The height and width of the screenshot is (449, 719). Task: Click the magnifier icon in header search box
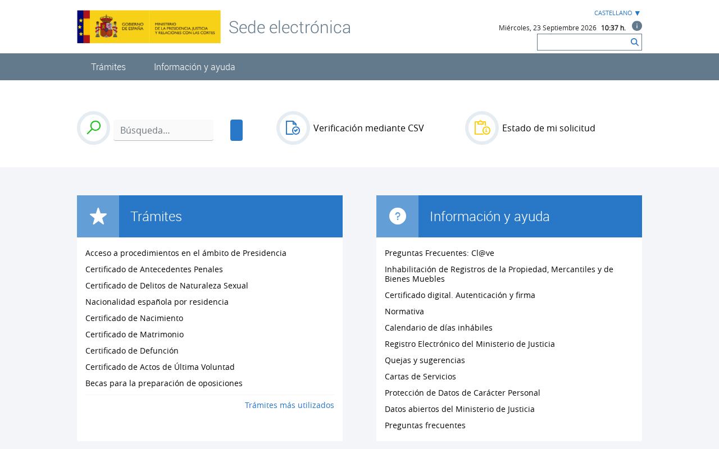pos(635,42)
